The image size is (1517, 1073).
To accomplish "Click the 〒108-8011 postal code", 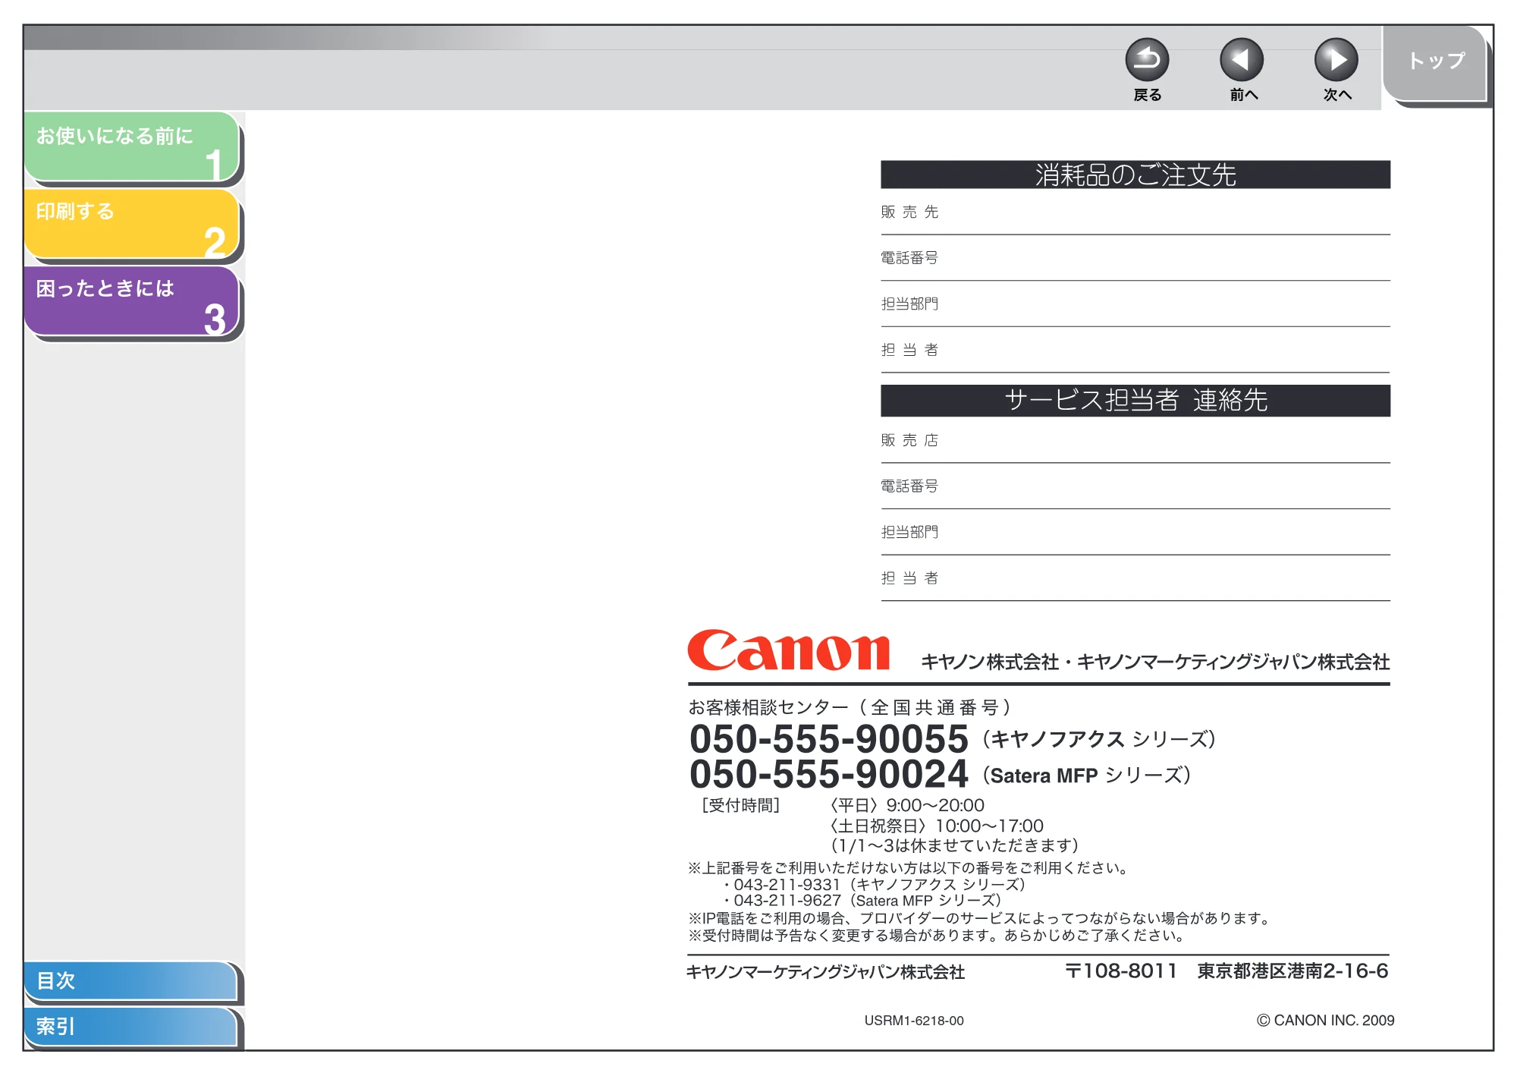I will (1121, 971).
